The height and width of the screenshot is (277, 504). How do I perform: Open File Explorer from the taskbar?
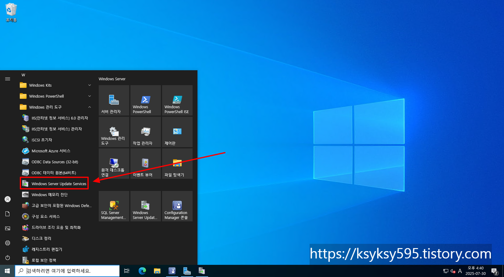[x=157, y=271]
